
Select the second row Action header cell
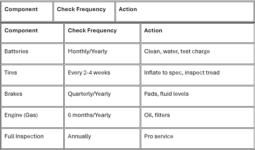click(x=197, y=33)
